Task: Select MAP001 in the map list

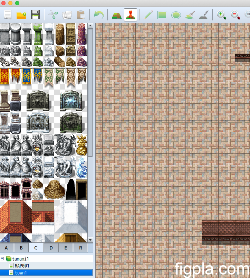Action: (x=22, y=266)
